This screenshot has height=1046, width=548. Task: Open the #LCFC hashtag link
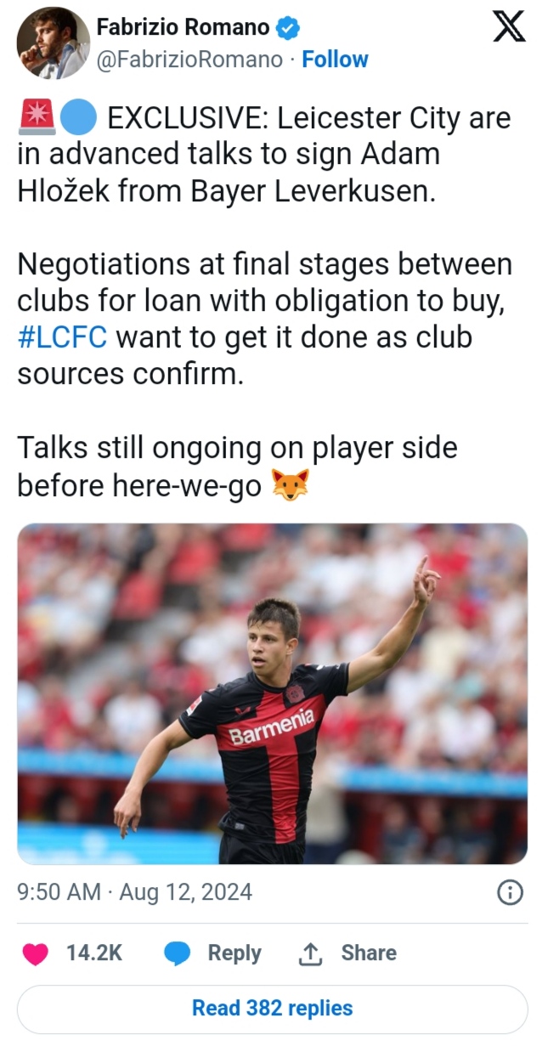click(62, 336)
